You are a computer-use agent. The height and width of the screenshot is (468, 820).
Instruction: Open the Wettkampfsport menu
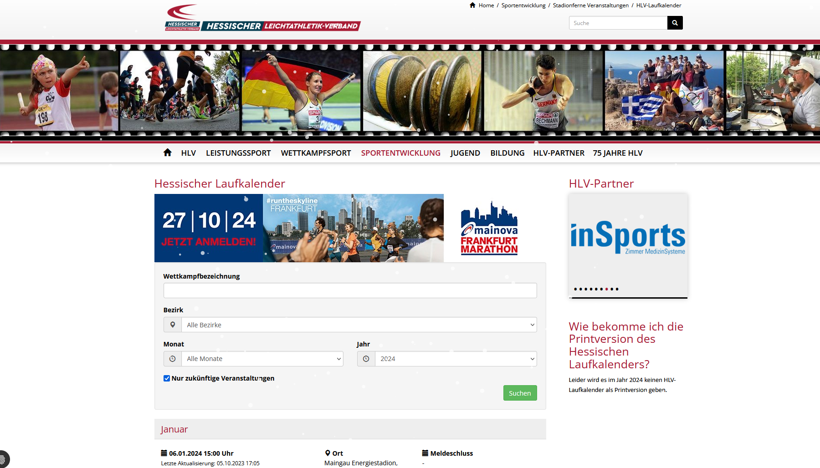tap(316, 153)
